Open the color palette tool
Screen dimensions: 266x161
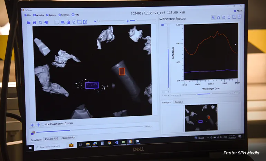46,23
